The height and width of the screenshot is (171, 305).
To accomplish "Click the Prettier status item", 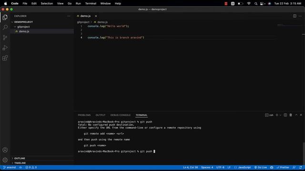I will pyautogui.click(x=283, y=167).
